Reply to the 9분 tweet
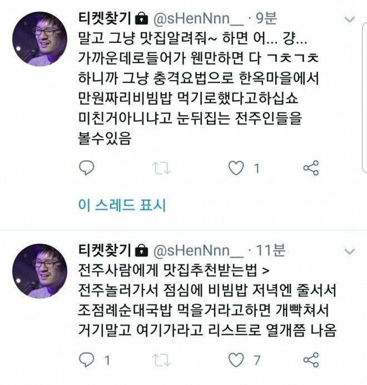367x385 pixels. tap(87, 168)
